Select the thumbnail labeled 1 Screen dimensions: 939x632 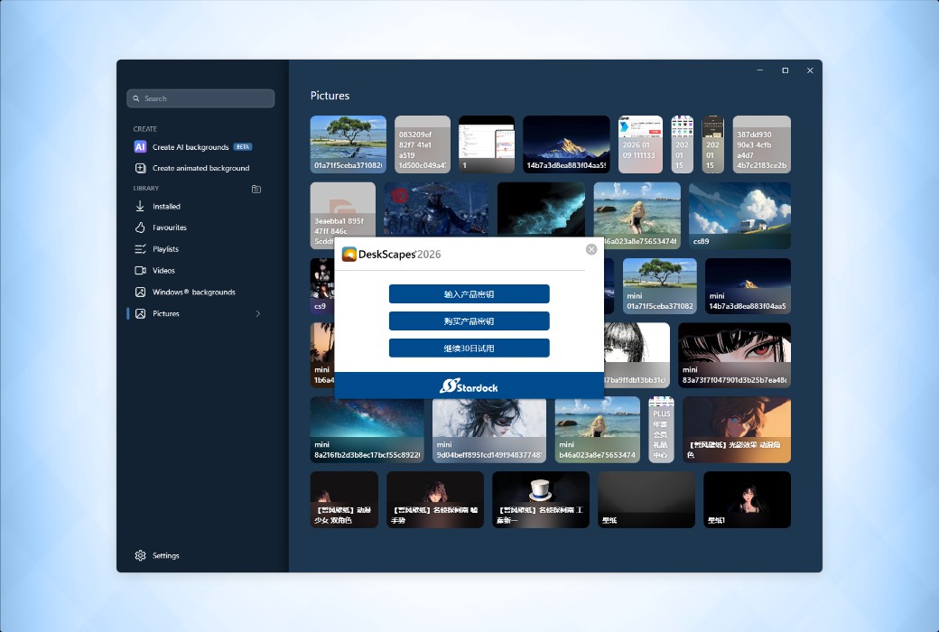487,144
